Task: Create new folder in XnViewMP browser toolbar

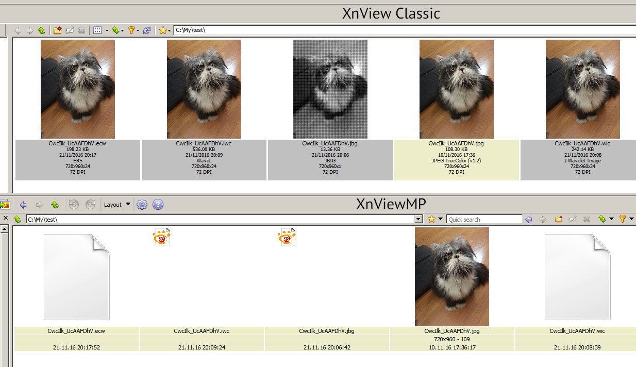Action: point(559,219)
